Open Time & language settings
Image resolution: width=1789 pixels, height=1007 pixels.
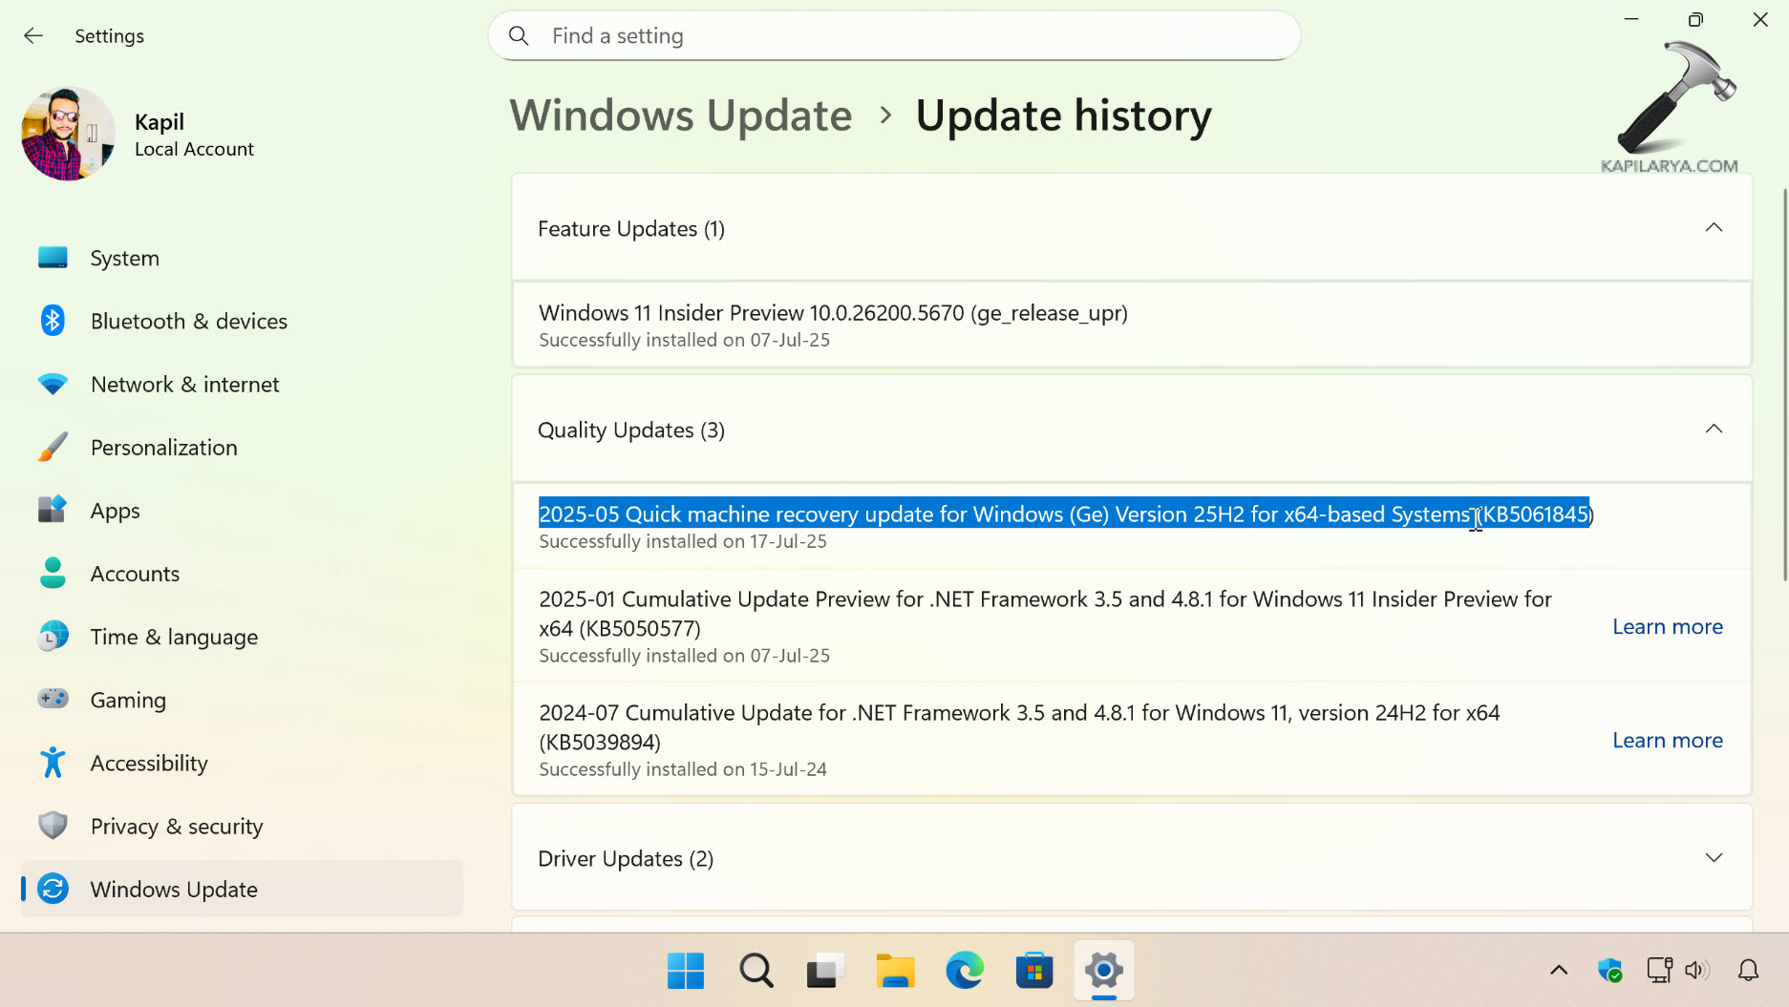(x=174, y=637)
